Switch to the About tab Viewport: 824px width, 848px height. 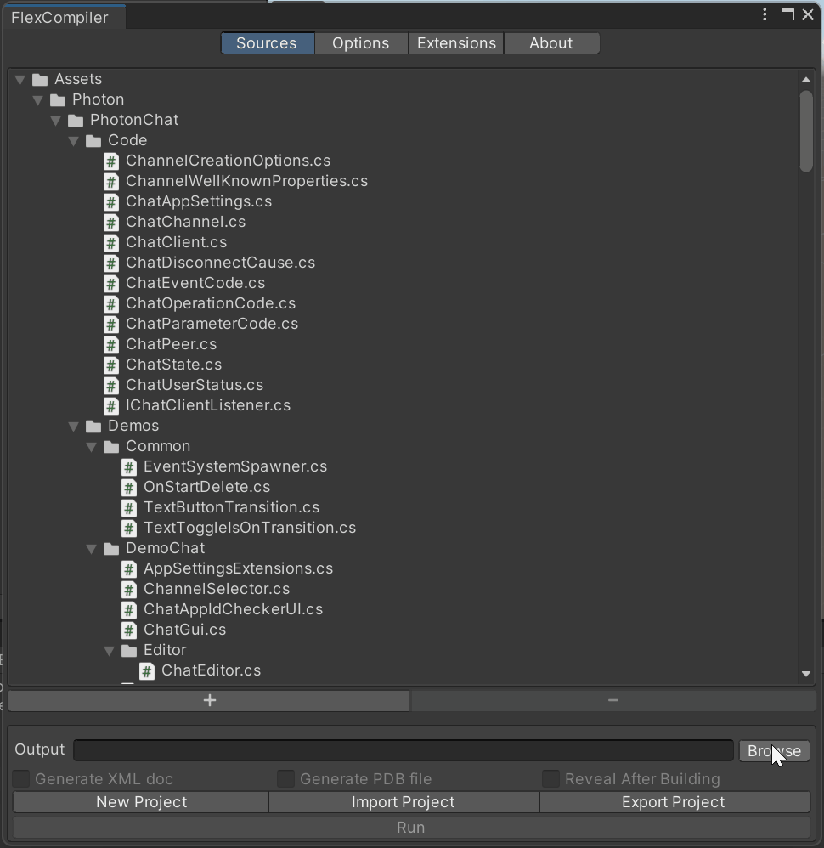pos(551,43)
